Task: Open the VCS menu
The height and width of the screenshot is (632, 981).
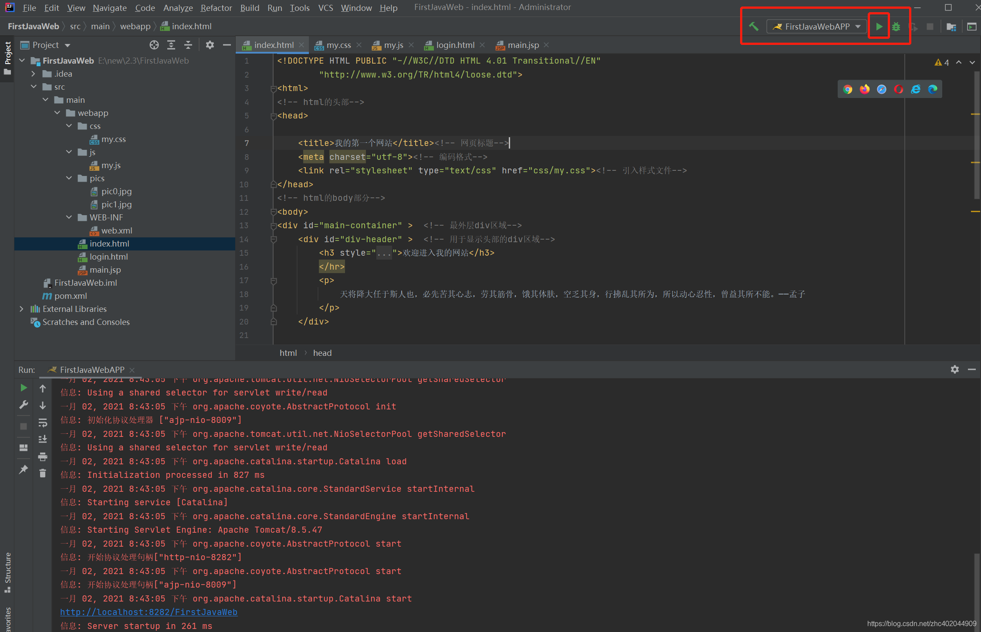Action: [x=325, y=8]
